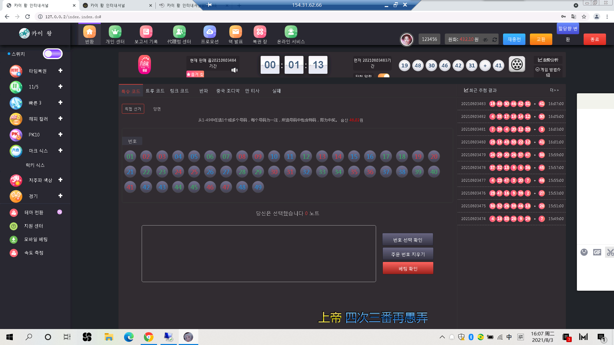Open Chrome from the Windows taskbar
614x345 pixels.
coord(148,337)
